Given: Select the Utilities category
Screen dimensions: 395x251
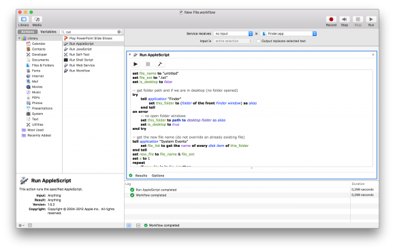Looking at the screenshot, I should [x=37, y=124].
